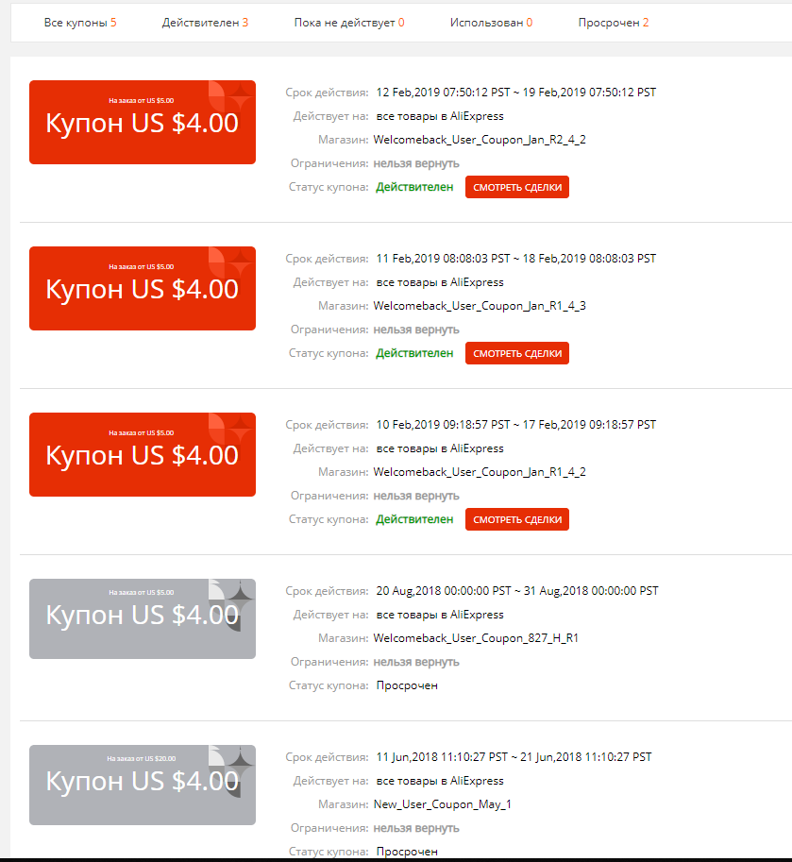Click "Смотреть сделки" for coupon Jan_R1_4_2

517,519
